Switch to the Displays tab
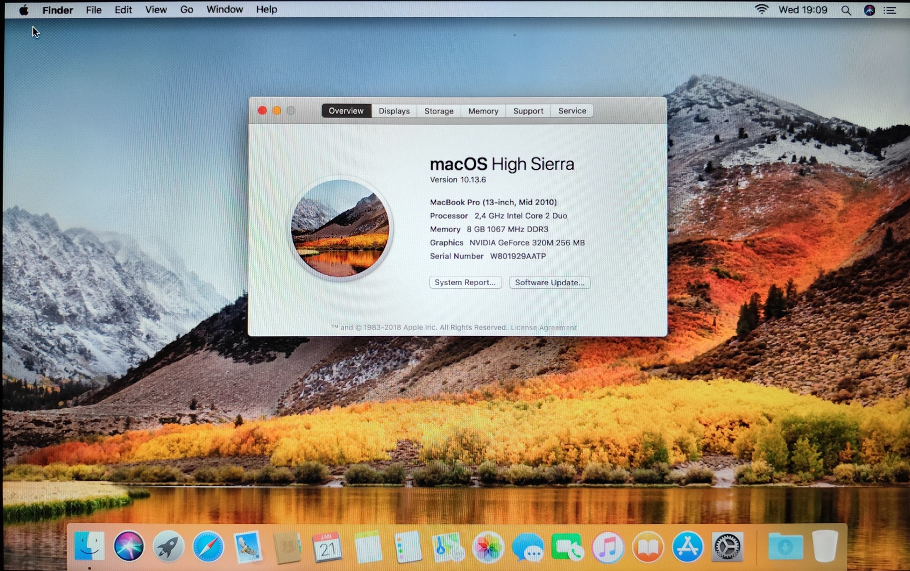910x571 pixels. pos(394,111)
